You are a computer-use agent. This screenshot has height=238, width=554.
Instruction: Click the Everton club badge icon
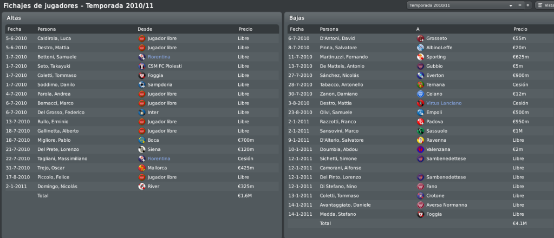420,75
